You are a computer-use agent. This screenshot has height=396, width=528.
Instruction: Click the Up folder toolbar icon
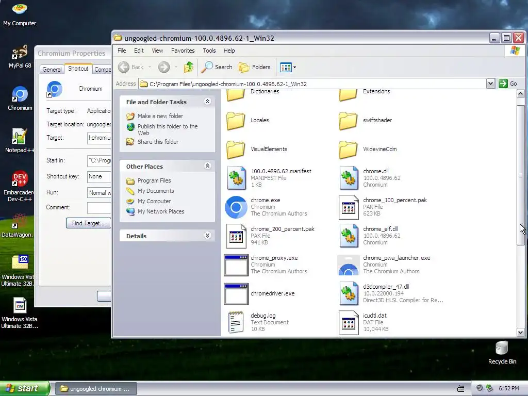[x=189, y=67]
